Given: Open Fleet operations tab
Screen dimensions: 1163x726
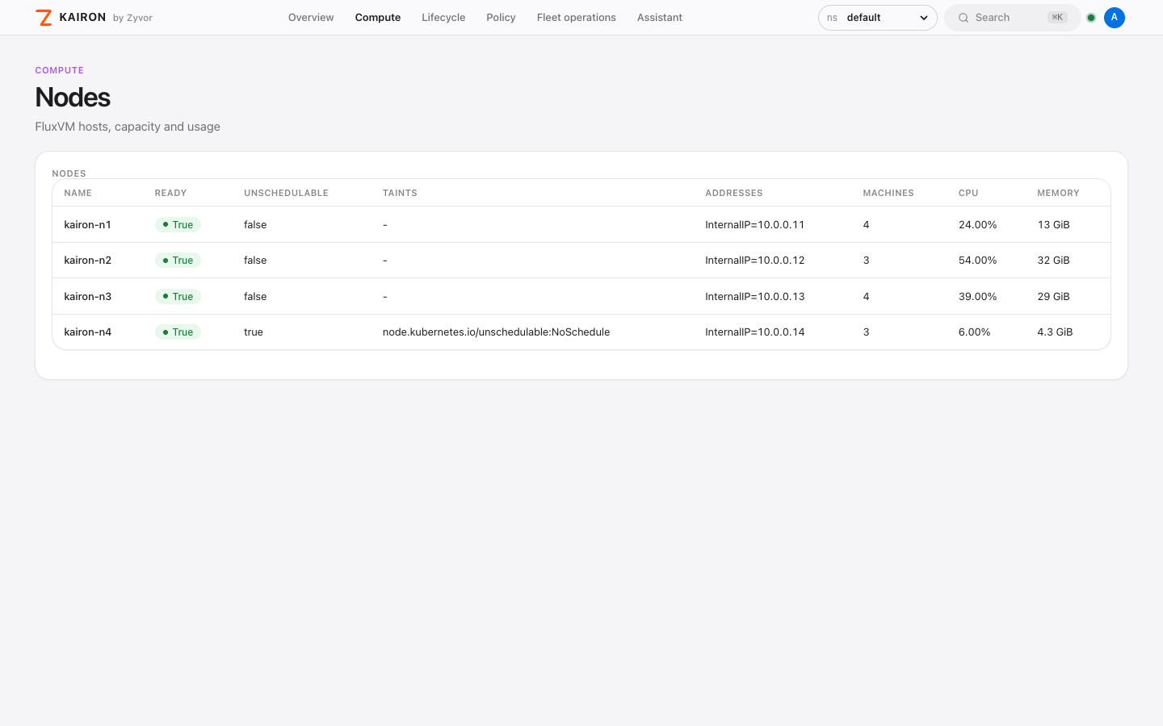Looking at the screenshot, I should [x=576, y=18].
